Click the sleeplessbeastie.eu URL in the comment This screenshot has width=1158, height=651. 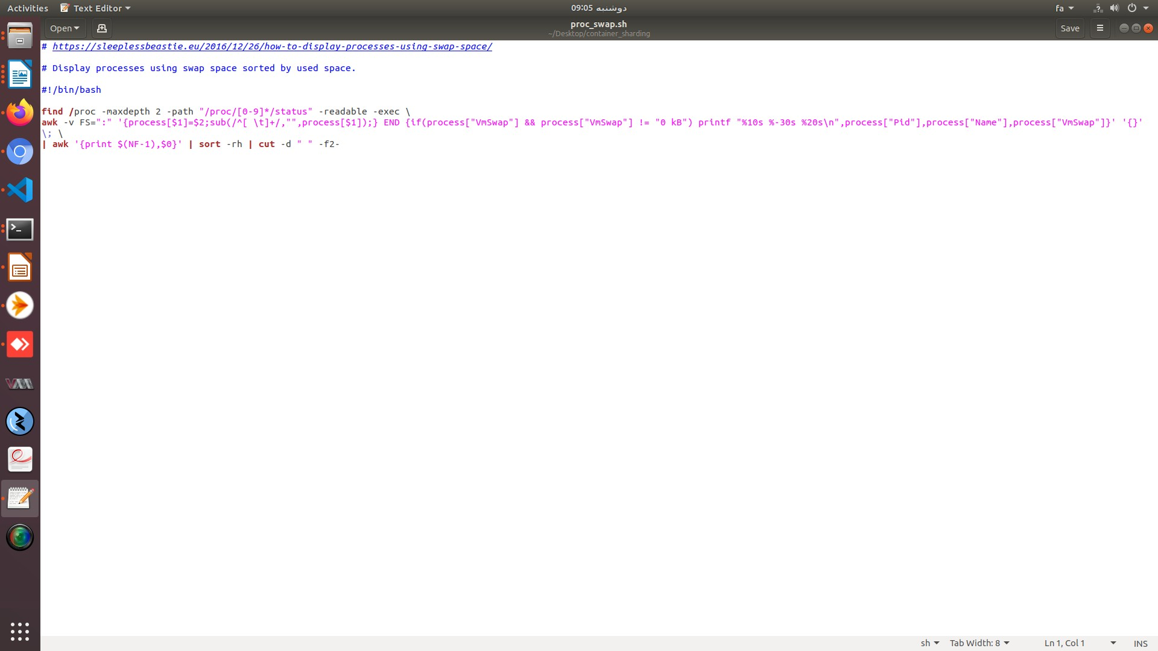click(x=272, y=46)
